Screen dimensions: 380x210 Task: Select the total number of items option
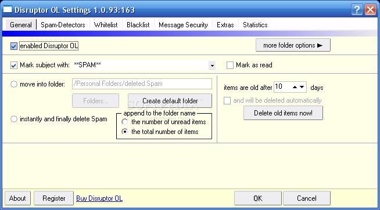pos(125,132)
